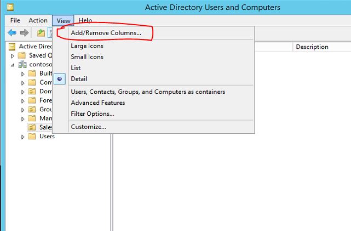Click the gray Forward arrow icon
The image size is (351, 231).
pos(24,33)
